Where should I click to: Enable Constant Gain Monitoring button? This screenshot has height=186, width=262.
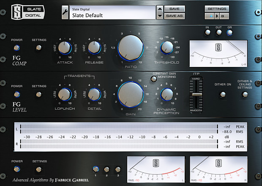(x=154, y=79)
